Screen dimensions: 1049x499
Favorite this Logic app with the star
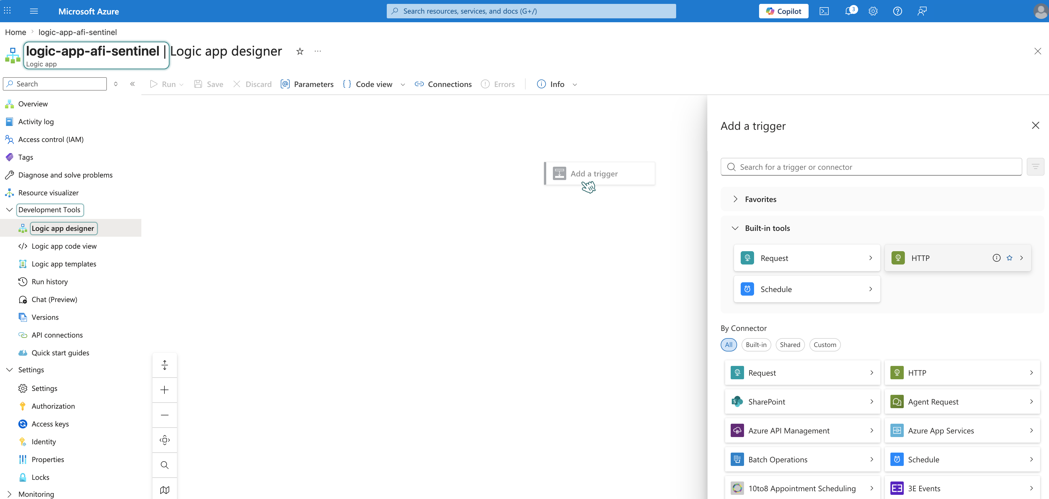300,51
